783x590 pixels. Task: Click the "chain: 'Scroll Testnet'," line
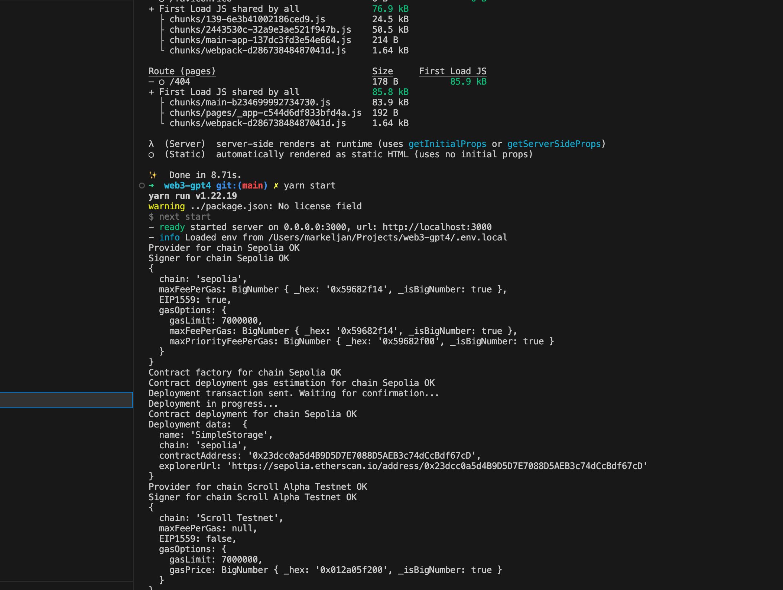click(x=221, y=518)
